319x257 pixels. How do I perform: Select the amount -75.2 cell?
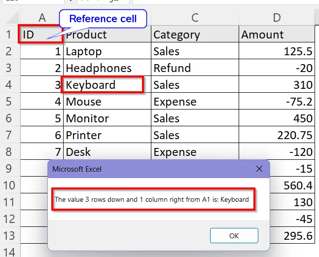click(x=277, y=101)
